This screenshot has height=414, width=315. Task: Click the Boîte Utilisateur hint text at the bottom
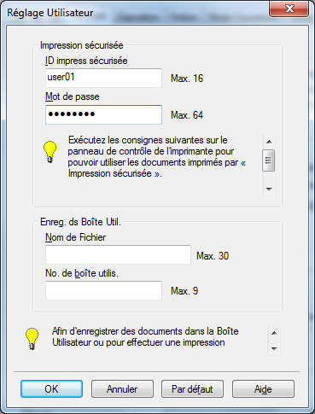[145, 337]
